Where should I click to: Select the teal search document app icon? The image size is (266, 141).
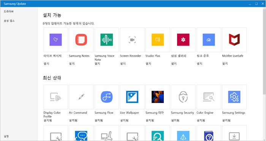point(158,136)
